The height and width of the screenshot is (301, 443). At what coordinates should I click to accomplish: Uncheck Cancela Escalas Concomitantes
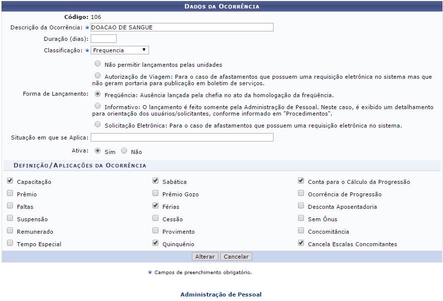[x=301, y=243]
